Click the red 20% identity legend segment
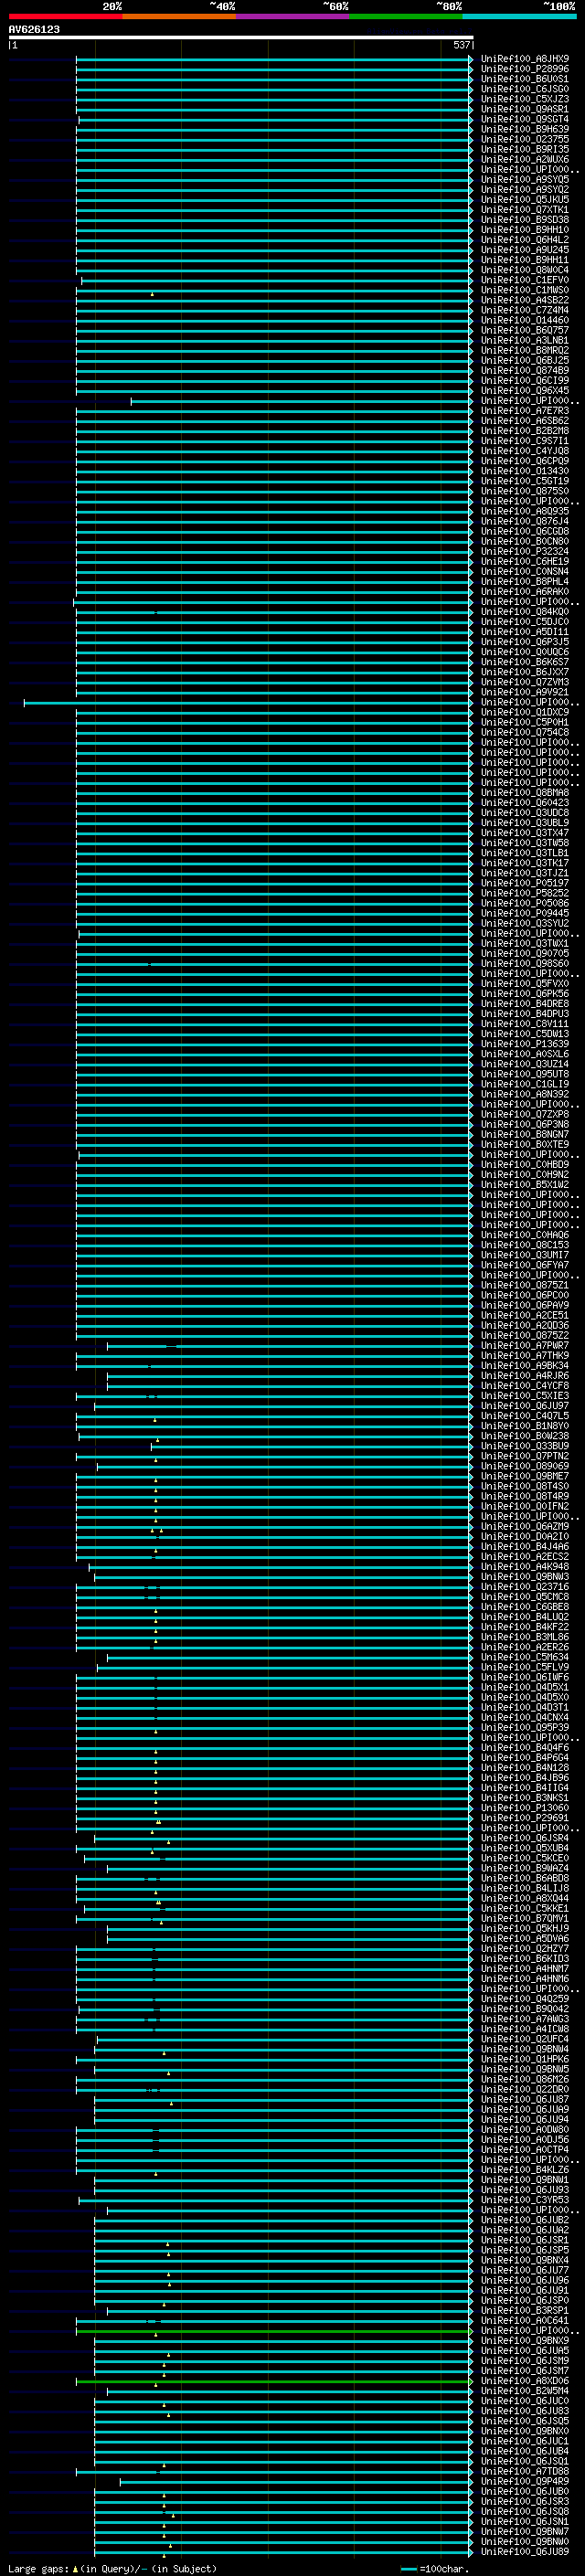The image size is (585, 2576). pos(65,16)
